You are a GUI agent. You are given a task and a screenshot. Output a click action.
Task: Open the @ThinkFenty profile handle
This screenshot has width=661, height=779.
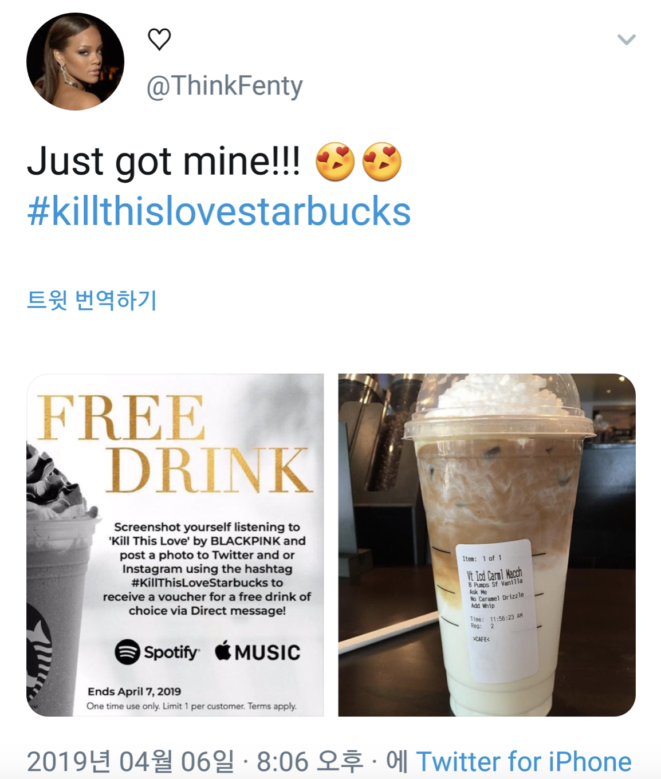[x=225, y=86]
